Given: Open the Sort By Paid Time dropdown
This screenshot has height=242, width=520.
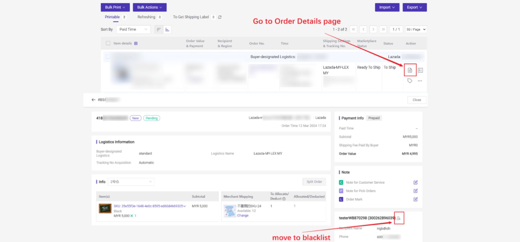Looking at the screenshot, I should click(x=133, y=29).
